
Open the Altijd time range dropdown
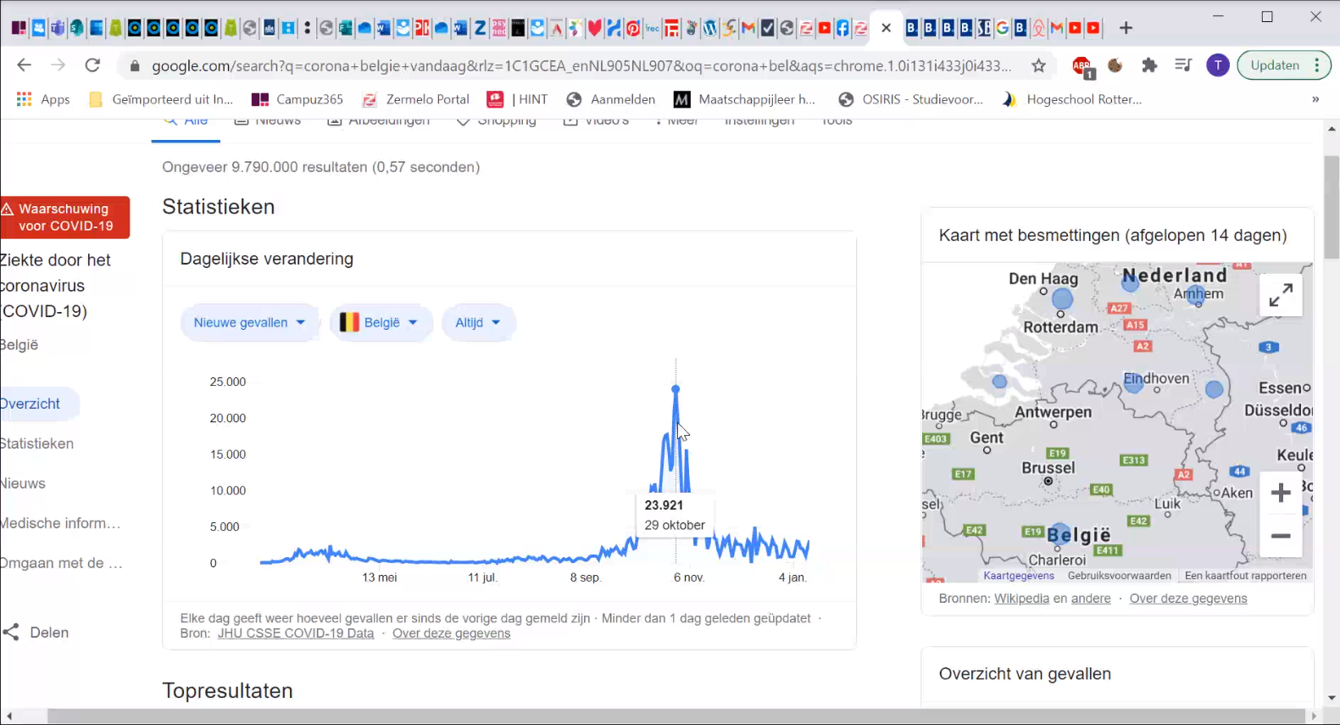[x=478, y=323]
